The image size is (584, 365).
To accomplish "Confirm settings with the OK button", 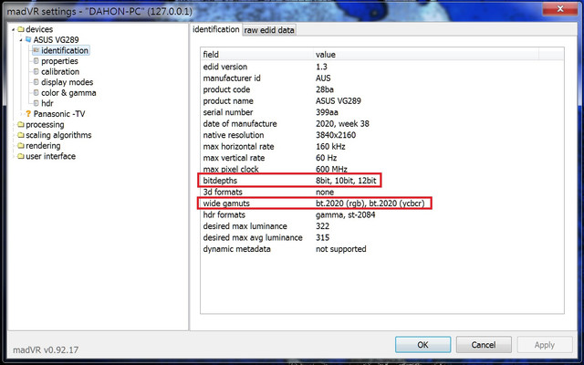I will click(422, 345).
